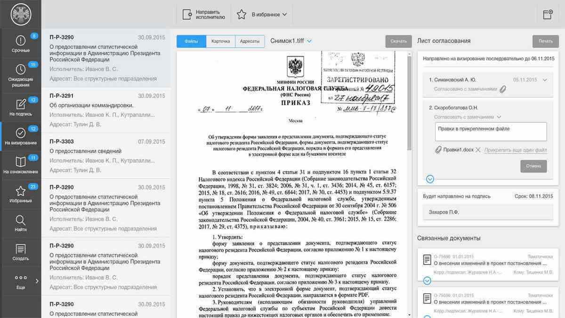Image resolution: width=565 pixels, height=318 pixels.
Task: Switch to the Карточка tab
Action: [x=220, y=41]
